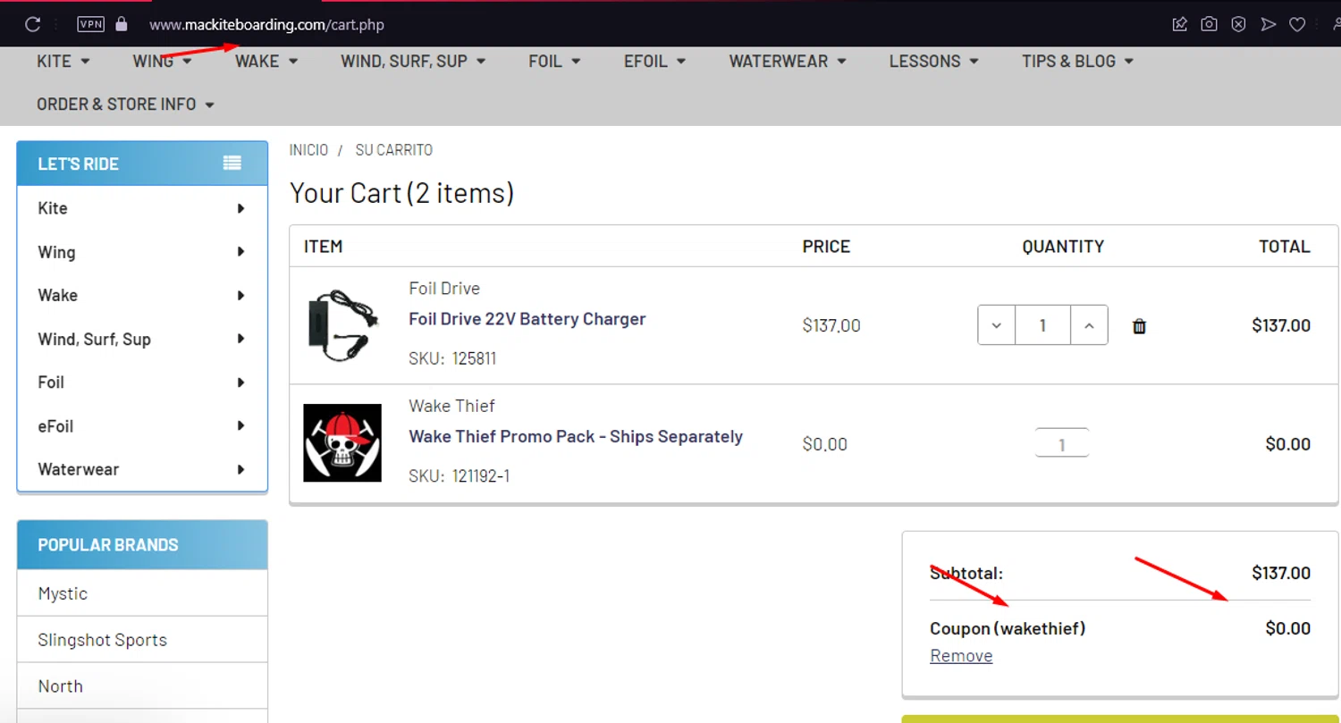Image resolution: width=1341 pixels, height=723 pixels.
Task: Click the POPULAR BRANDS header
Action: point(142,545)
